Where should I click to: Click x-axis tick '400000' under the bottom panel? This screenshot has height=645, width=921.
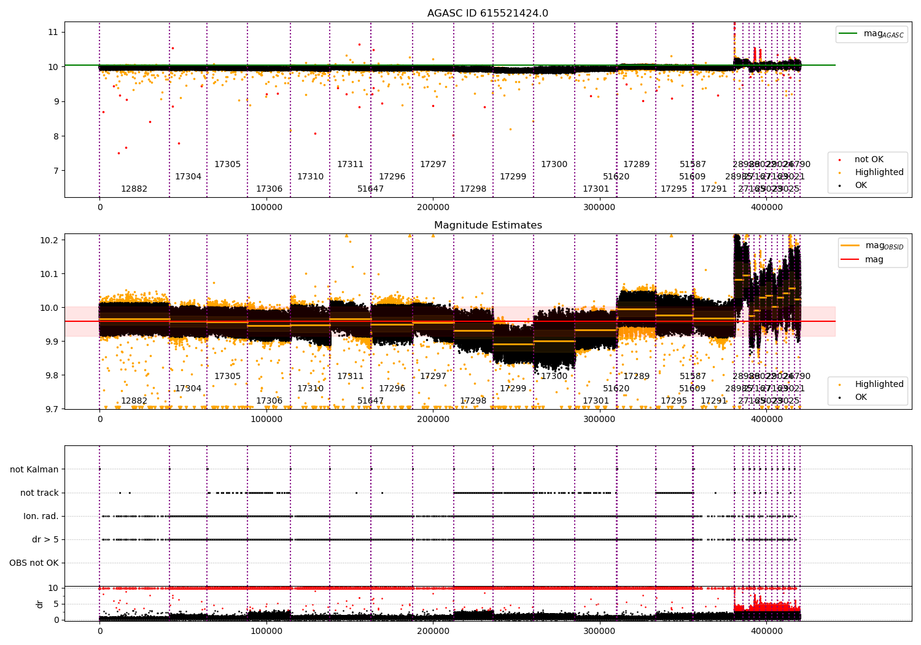point(766,631)
